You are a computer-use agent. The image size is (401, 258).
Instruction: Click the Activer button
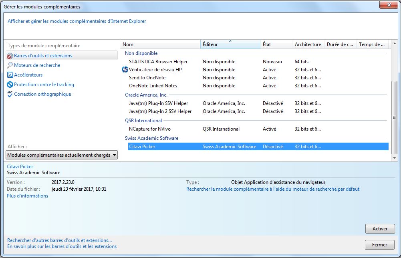[x=380, y=229]
